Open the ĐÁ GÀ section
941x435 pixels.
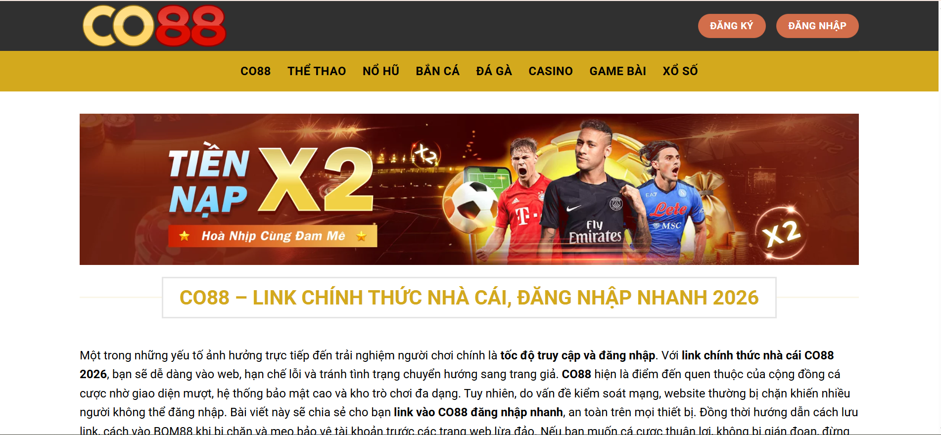[x=494, y=71]
